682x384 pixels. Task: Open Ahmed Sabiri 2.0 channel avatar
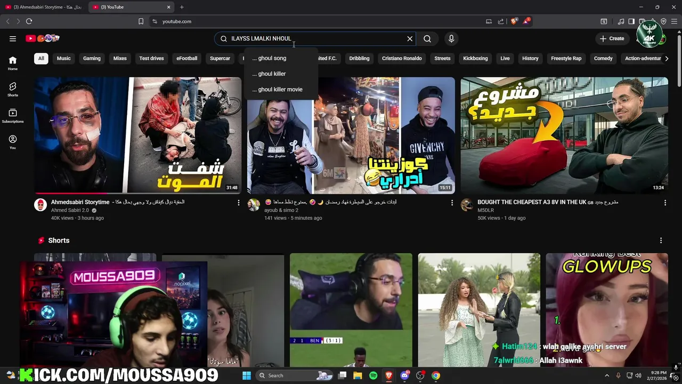[40, 205]
